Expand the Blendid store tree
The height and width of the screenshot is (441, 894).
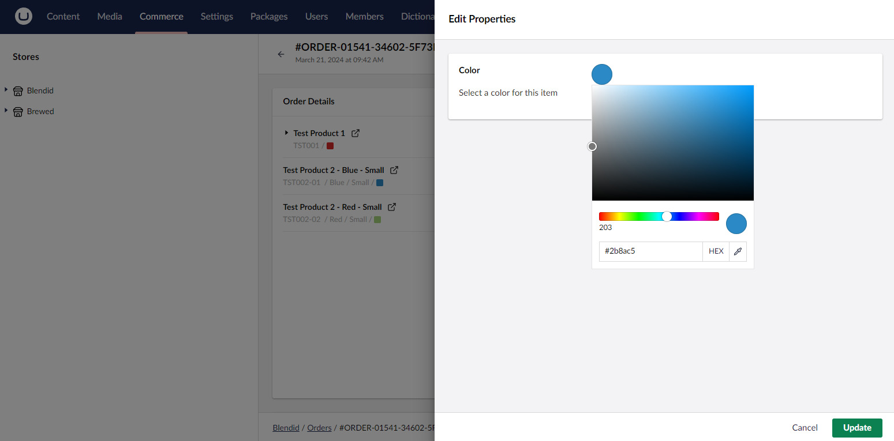point(6,90)
